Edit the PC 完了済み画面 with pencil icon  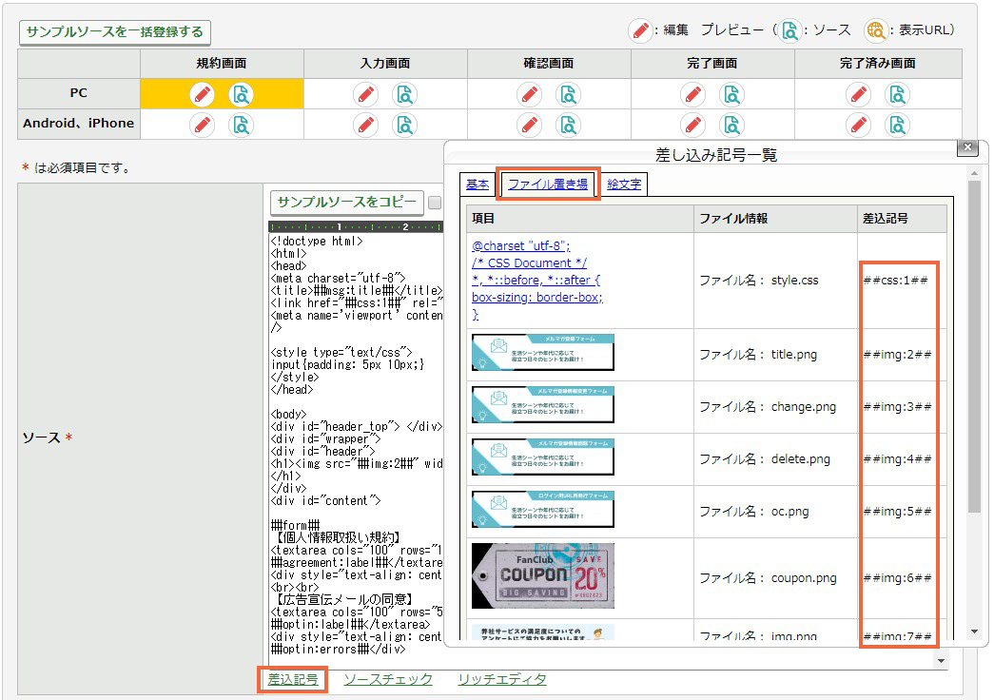coord(858,94)
